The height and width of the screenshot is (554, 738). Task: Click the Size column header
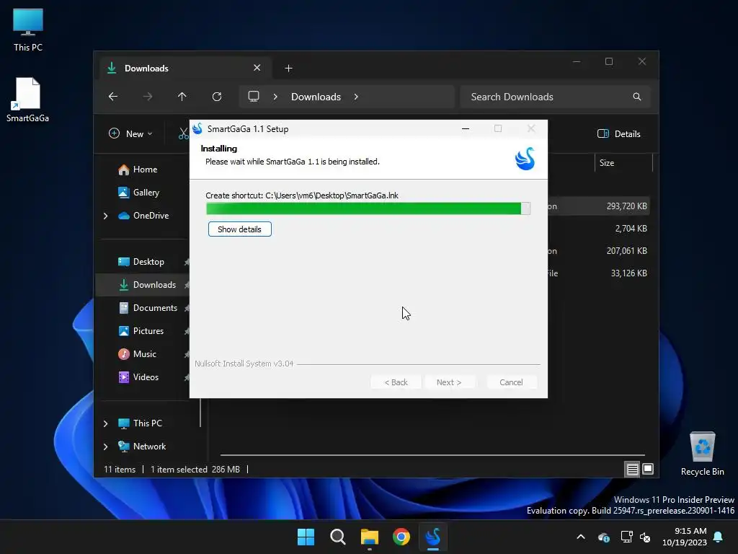point(623,163)
